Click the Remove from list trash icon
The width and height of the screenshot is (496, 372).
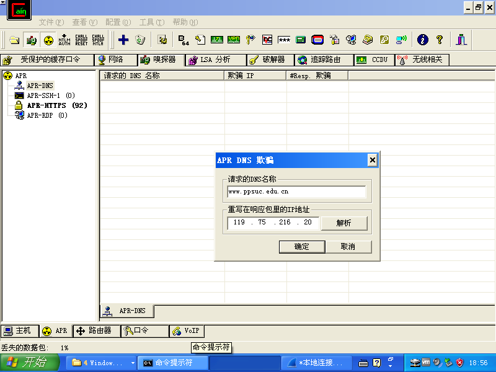click(x=140, y=40)
